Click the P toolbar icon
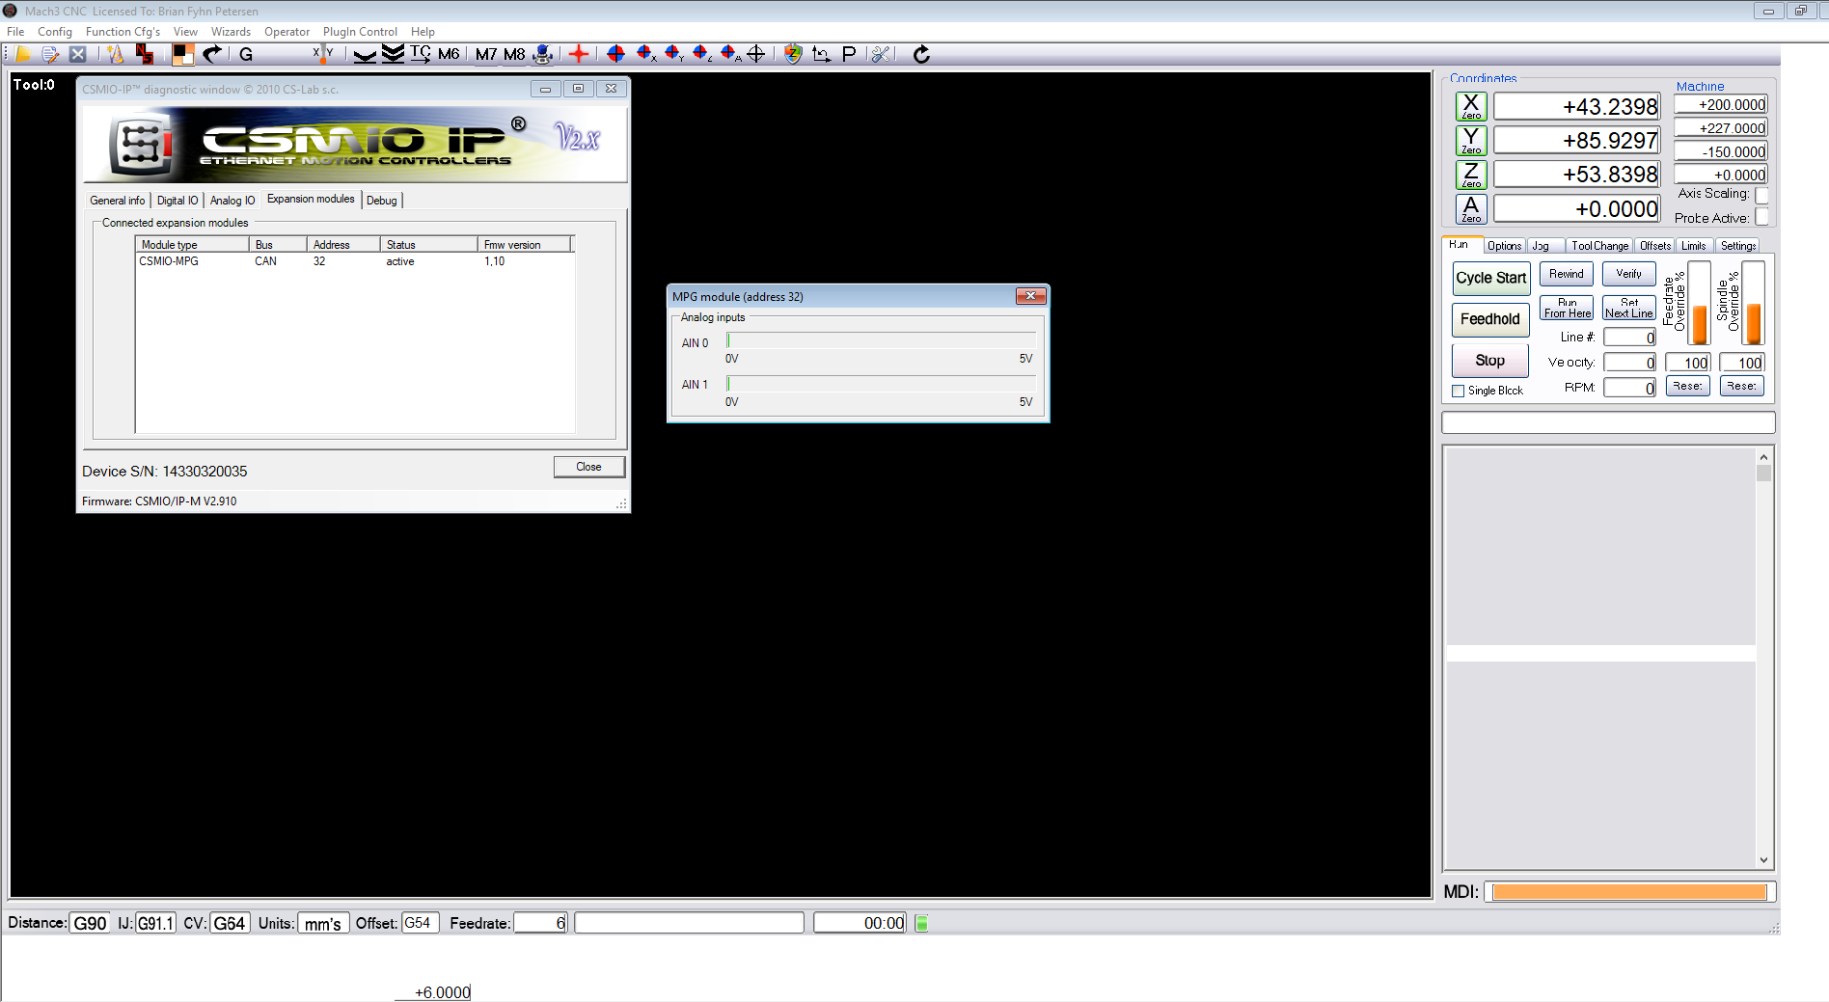This screenshot has width=1829, height=1002. [x=849, y=54]
